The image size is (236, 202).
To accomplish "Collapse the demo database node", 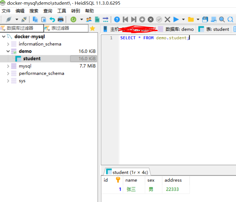I will [x=8, y=51].
